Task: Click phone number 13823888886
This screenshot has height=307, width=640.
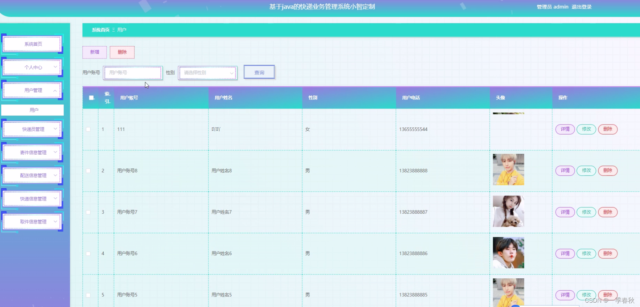Action: coord(413,253)
